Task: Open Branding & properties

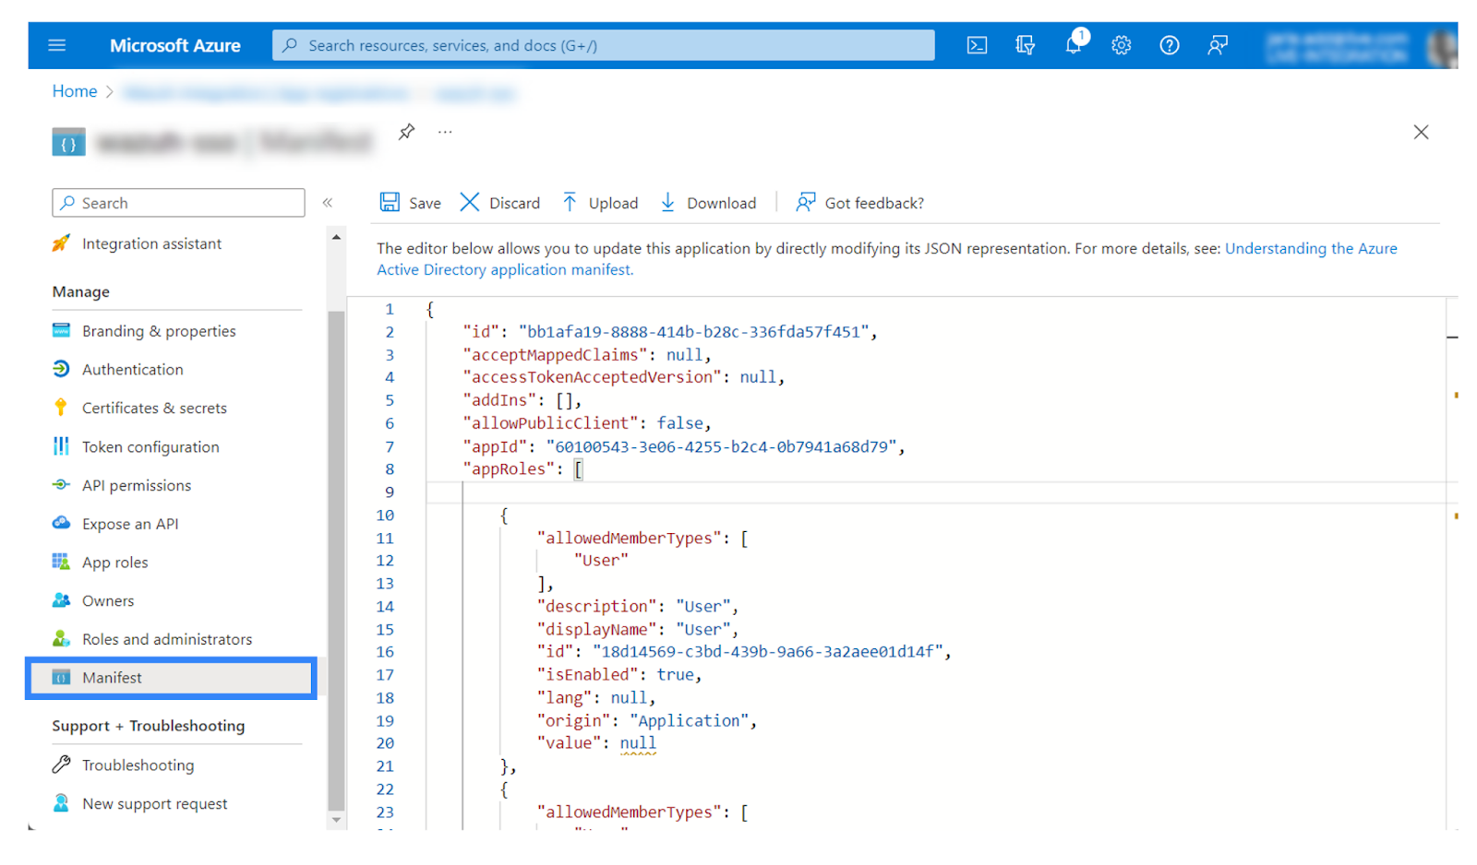Action: (x=159, y=331)
